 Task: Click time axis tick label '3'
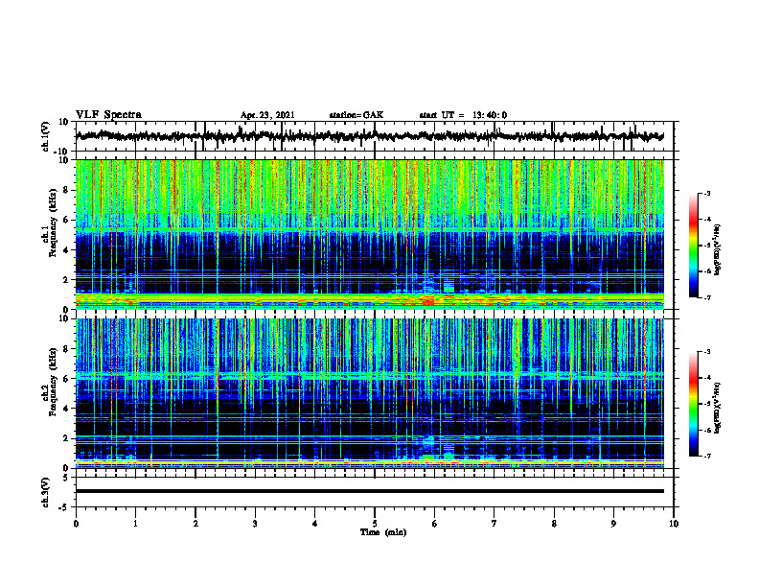[255, 524]
